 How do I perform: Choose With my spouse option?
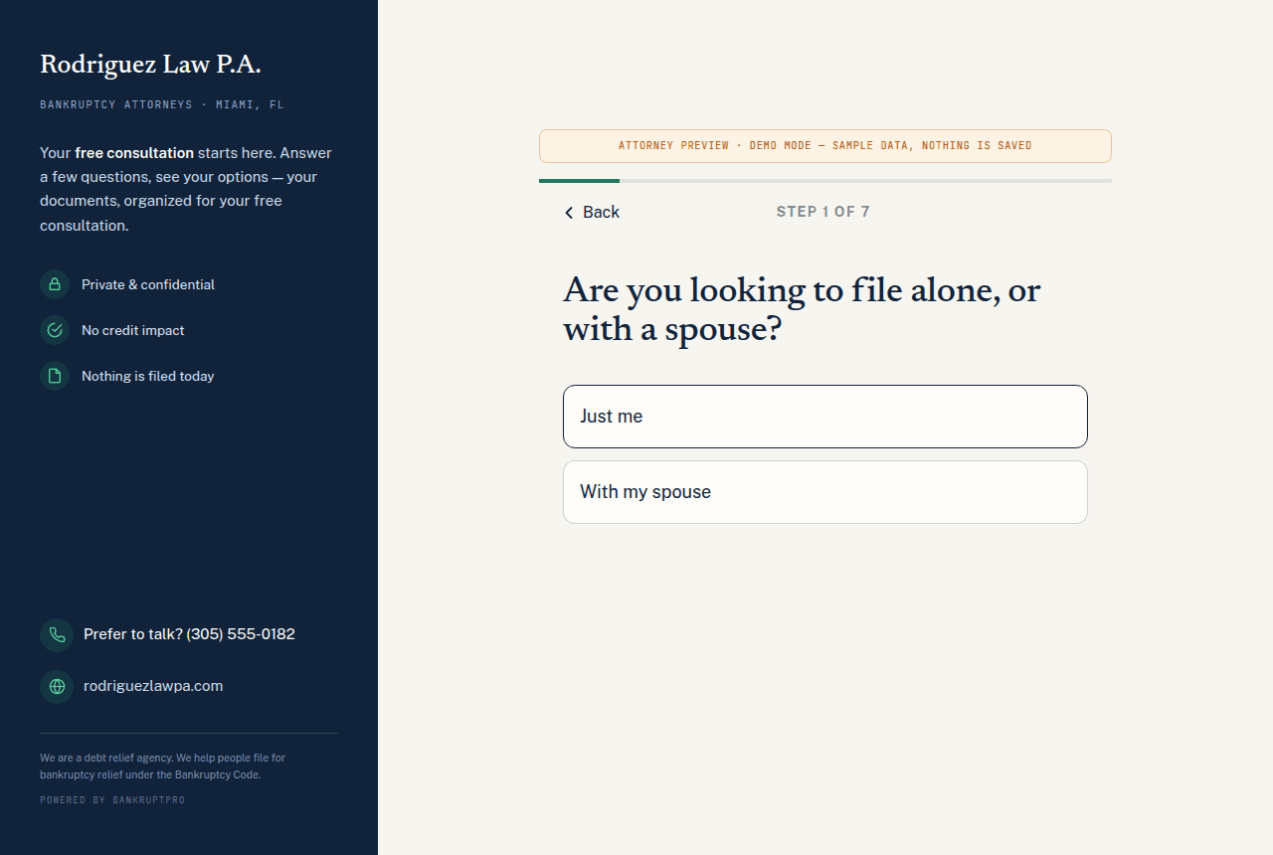(x=825, y=492)
